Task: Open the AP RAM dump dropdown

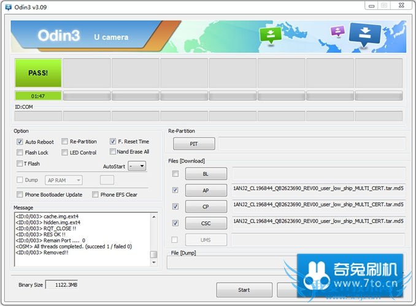Action: 64,180
